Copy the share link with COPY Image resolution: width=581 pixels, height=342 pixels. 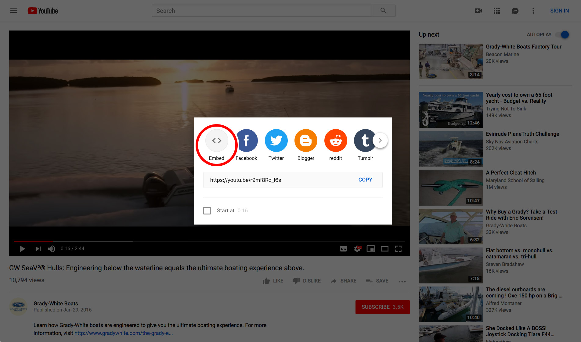pyautogui.click(x=365, y=180)
